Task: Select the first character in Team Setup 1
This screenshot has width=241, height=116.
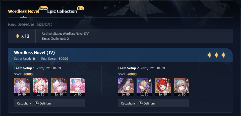Action: point(22,87)
